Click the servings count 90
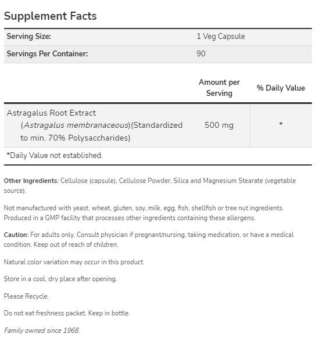The image size is (316, 341). 201,53
